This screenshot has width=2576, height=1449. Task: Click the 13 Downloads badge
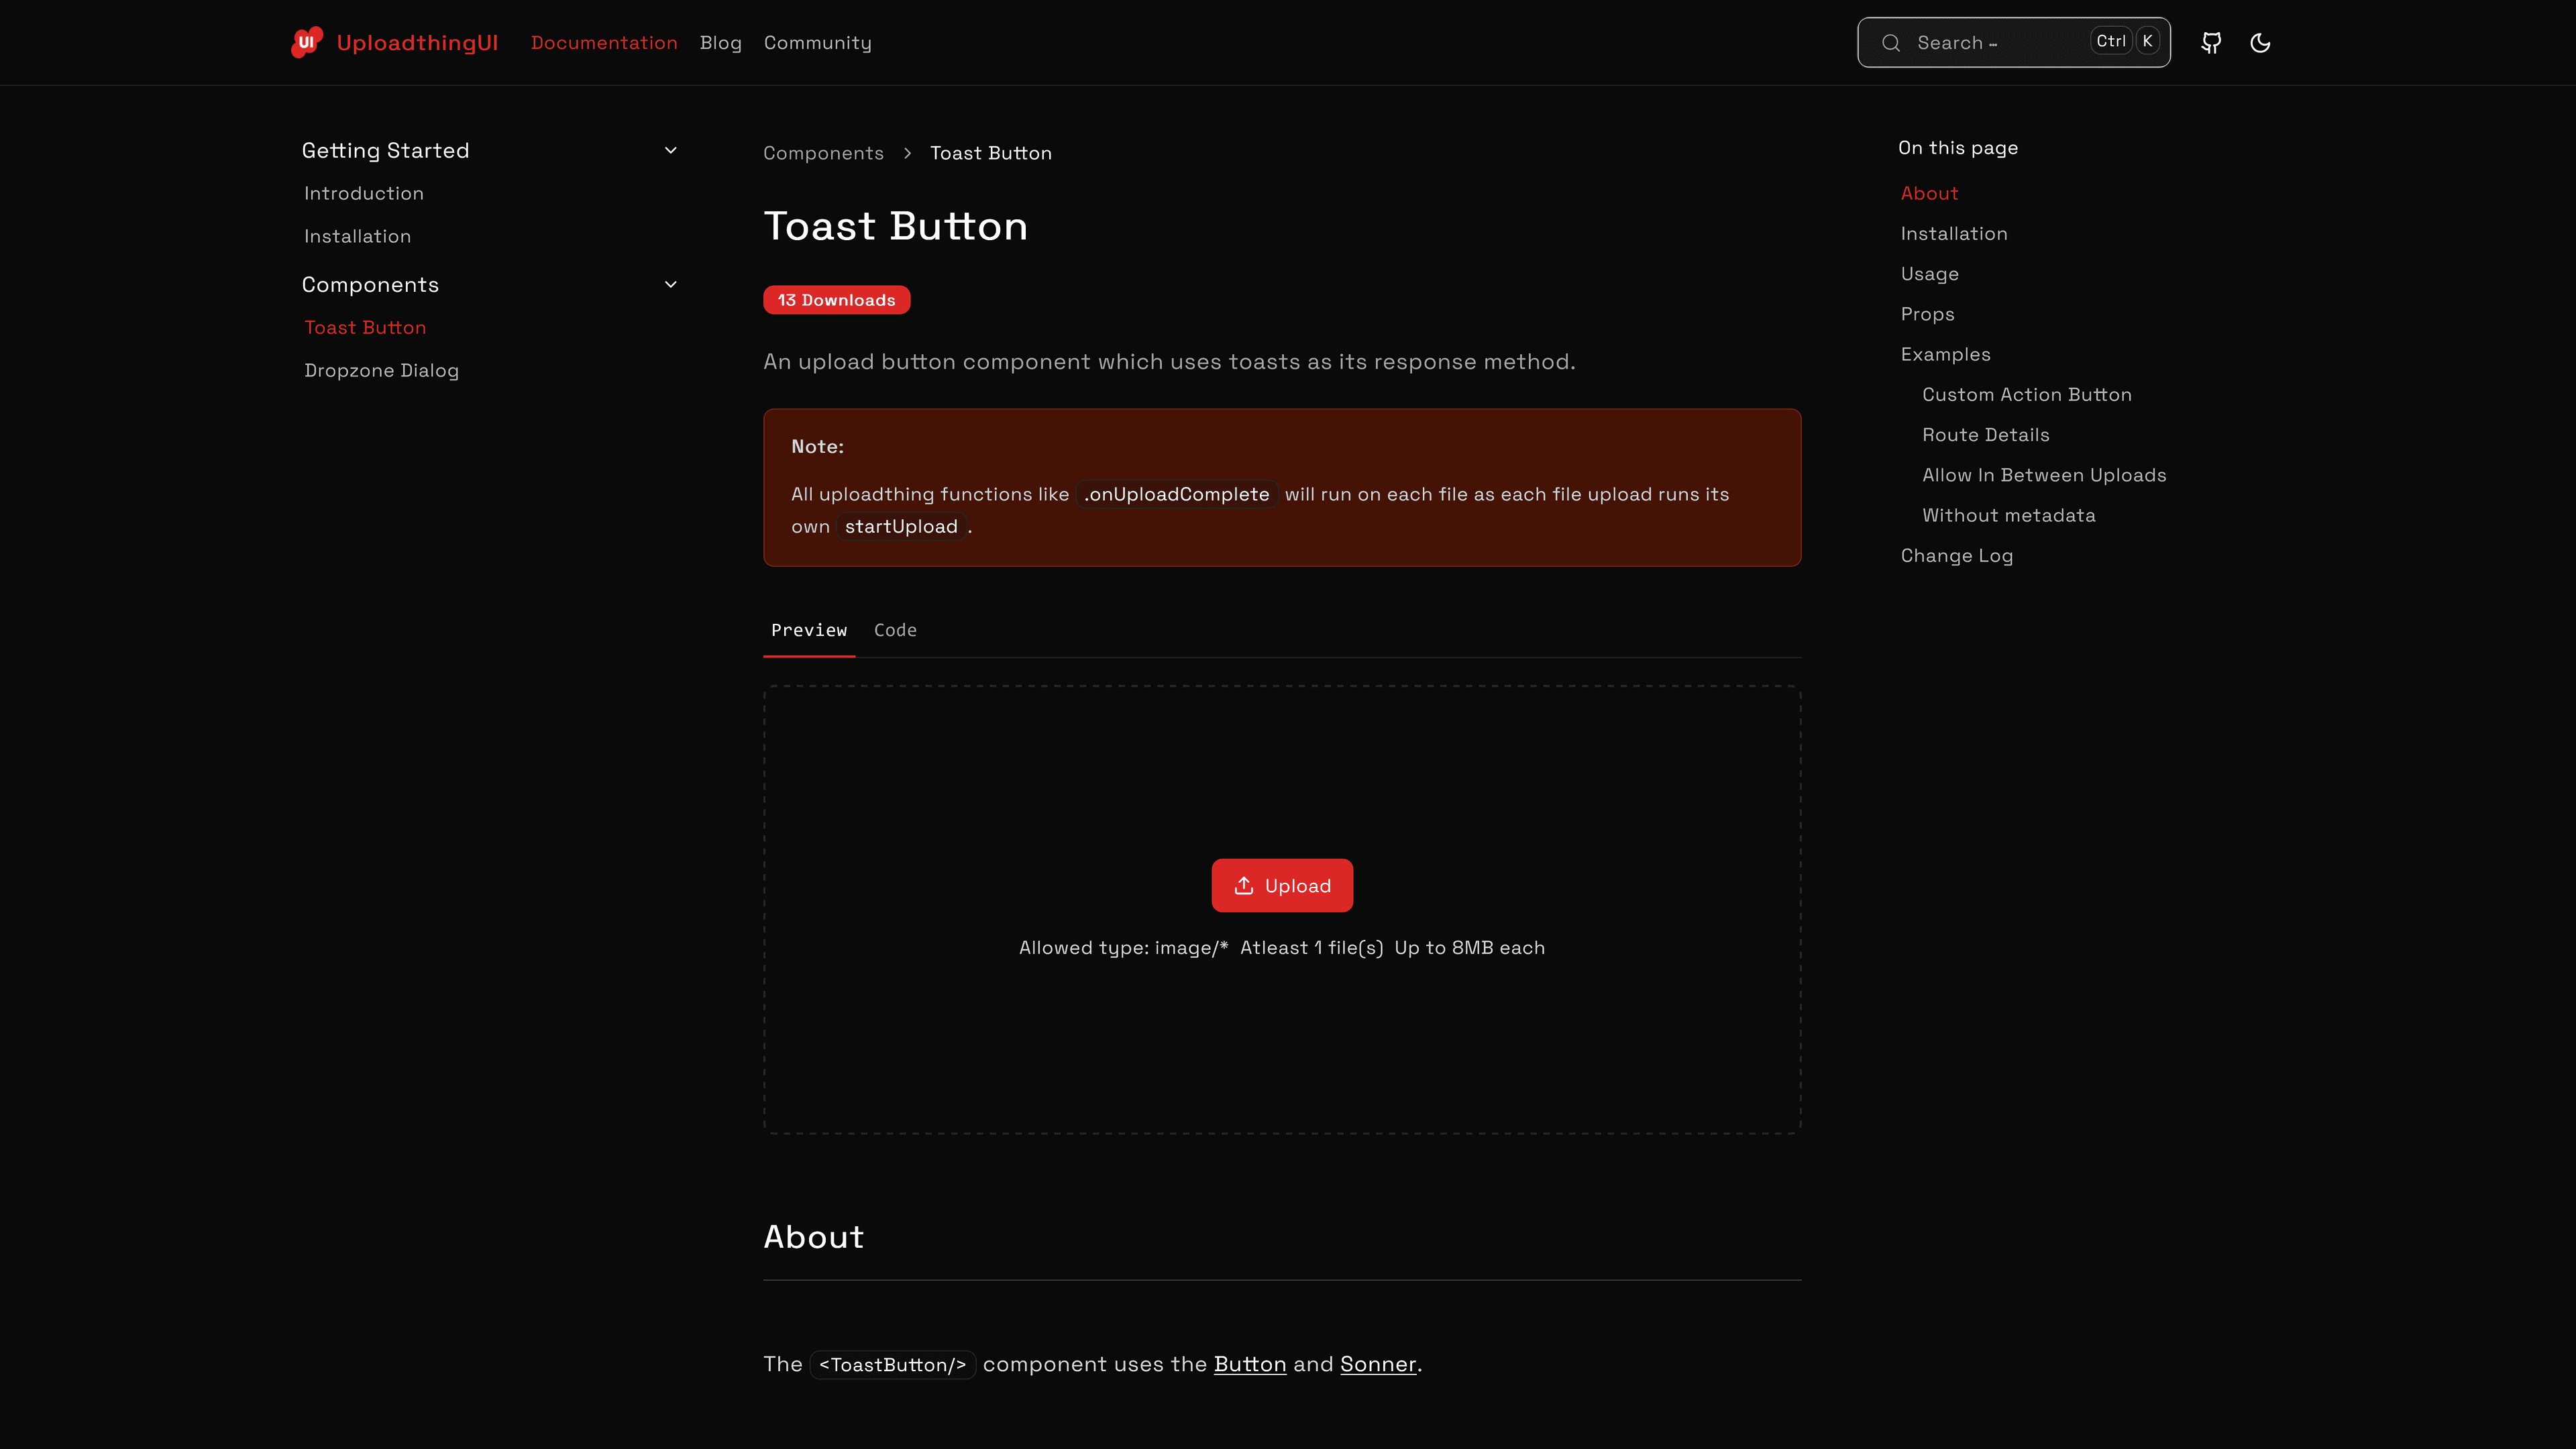pos(836,299)
